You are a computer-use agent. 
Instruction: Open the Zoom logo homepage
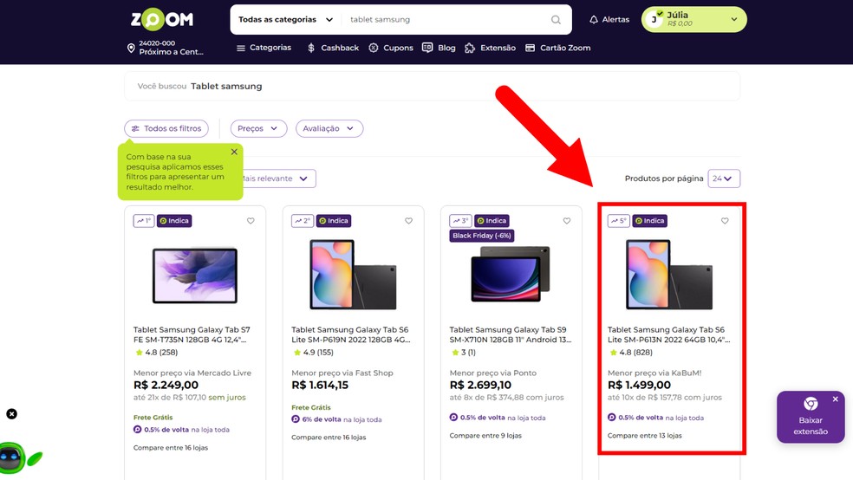pos(161,20)
